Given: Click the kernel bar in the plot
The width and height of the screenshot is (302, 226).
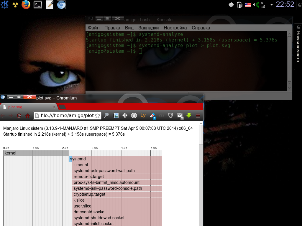Looking at the screenshot, I should tap(36, 153).
